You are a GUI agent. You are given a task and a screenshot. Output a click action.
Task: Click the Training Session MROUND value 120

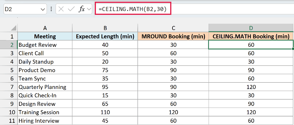pos(173,112)
